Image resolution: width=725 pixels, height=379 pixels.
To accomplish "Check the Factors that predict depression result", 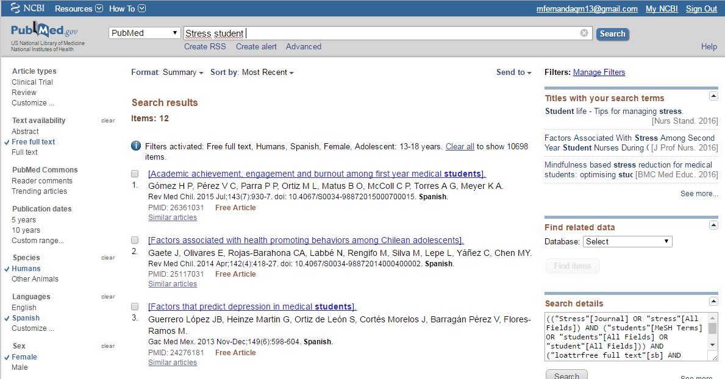I will point(135,306).
